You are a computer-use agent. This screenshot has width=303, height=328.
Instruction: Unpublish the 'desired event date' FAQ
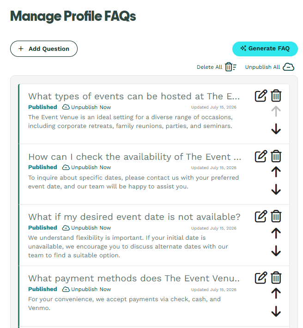(86, 228)
